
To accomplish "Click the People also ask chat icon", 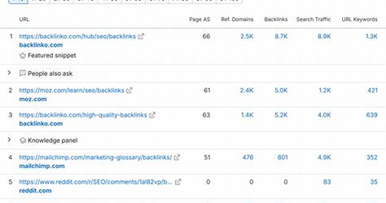I will coord(22,73).
